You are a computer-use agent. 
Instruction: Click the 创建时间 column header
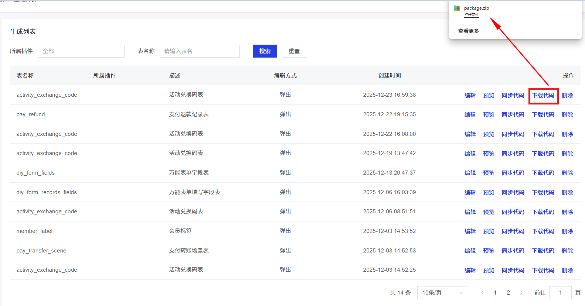[x=389, y=76]
